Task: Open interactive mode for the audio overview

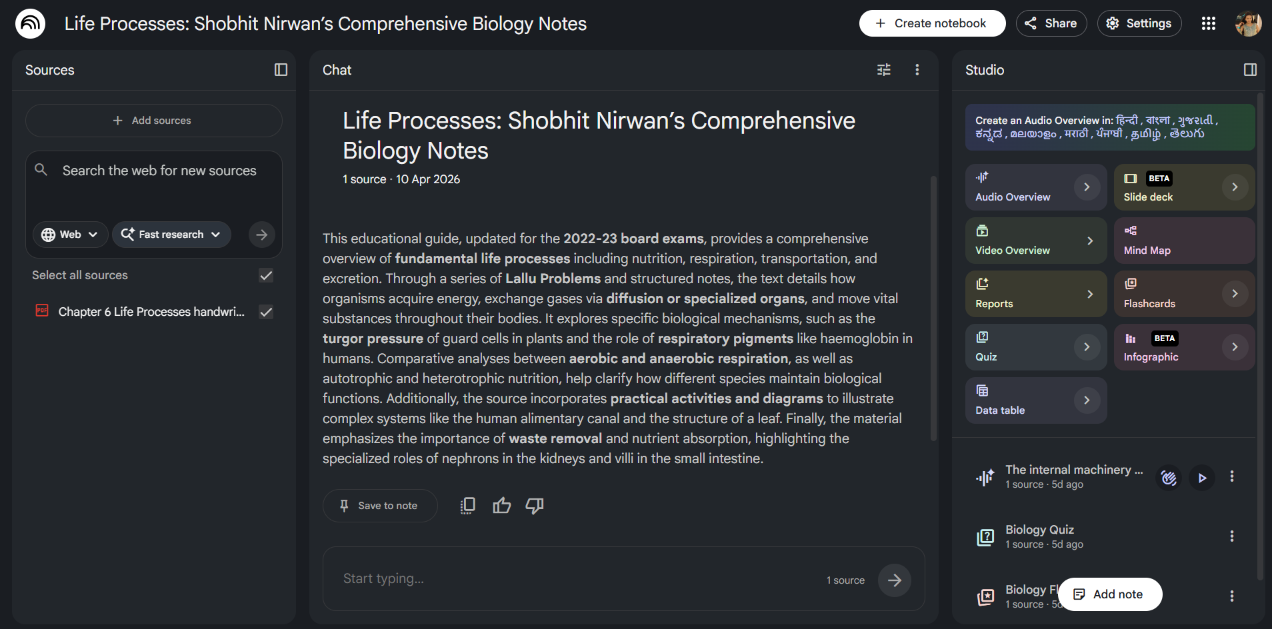Action: 1169,477
